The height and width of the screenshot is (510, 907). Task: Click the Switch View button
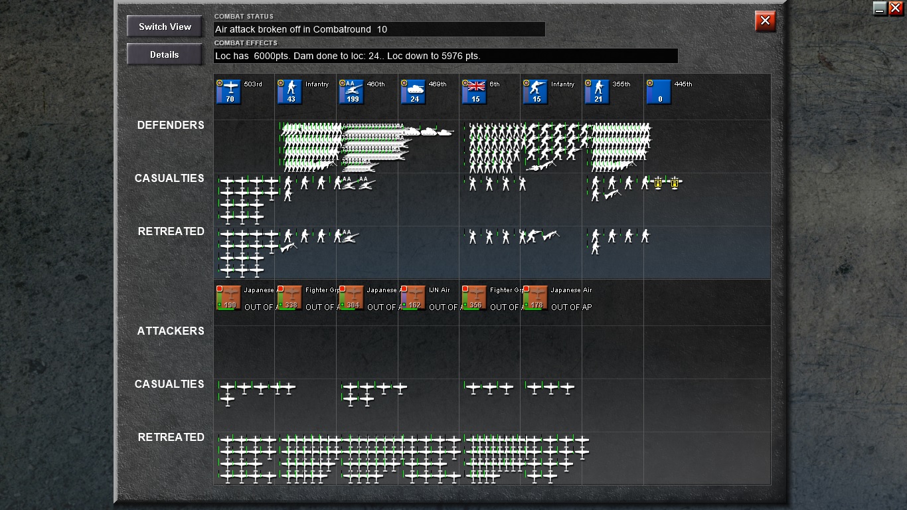165,27
